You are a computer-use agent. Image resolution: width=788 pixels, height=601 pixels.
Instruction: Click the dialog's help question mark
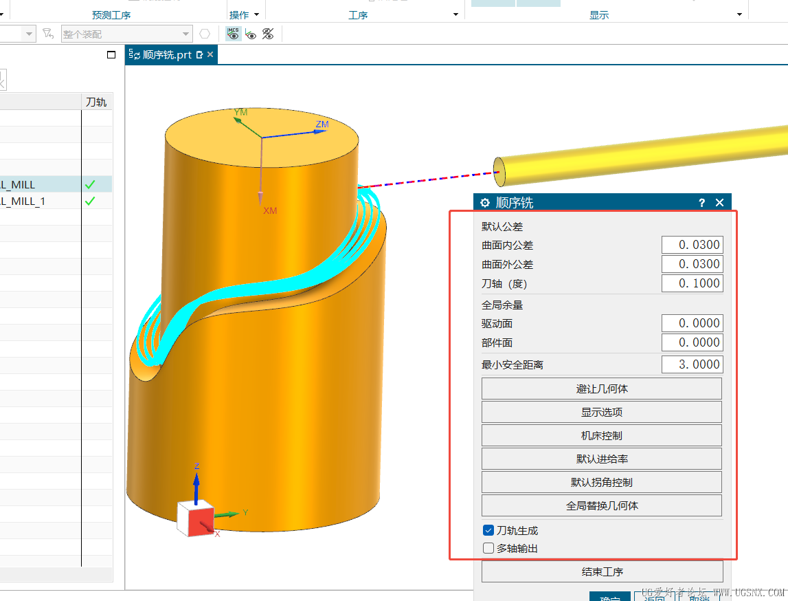701,203
